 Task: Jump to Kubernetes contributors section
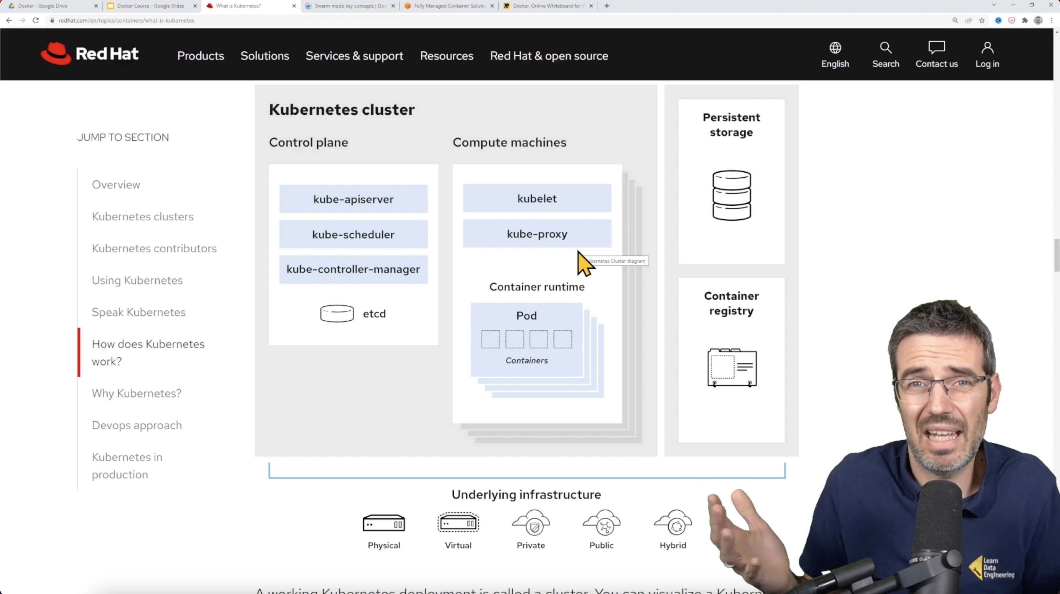click(154, 248)
